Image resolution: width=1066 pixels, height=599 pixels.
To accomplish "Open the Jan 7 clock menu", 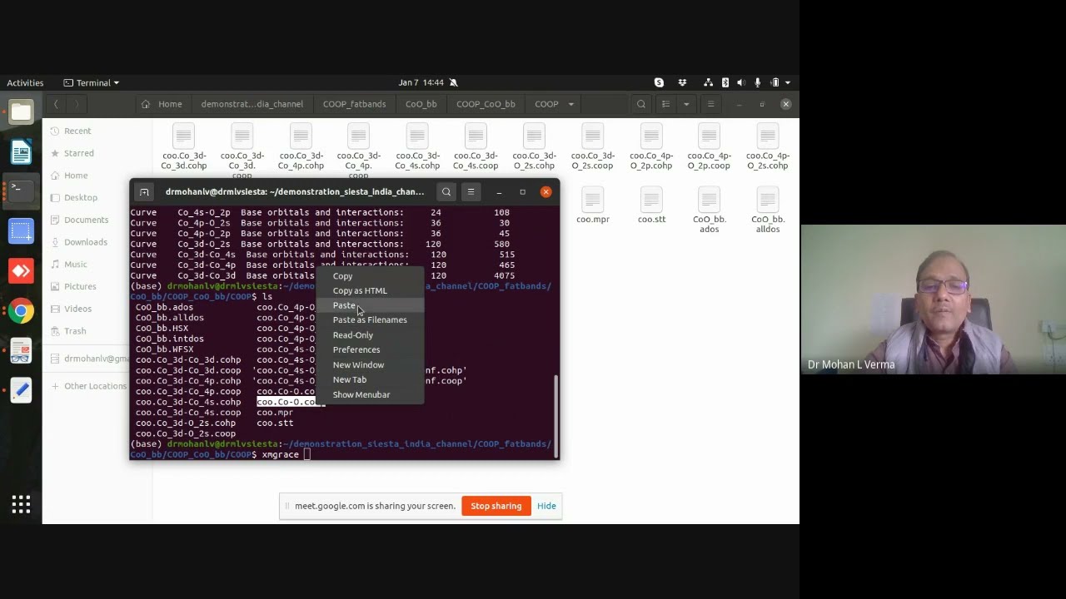I will (421, 82).
